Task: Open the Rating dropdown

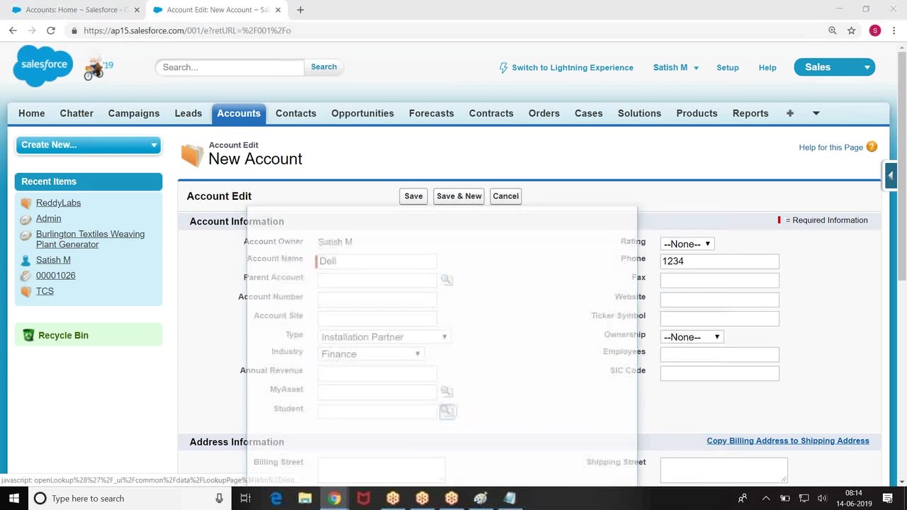Action: (687, 244)
